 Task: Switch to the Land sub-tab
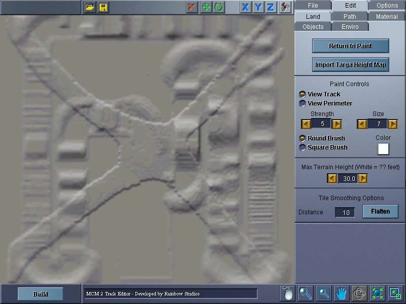313,17
